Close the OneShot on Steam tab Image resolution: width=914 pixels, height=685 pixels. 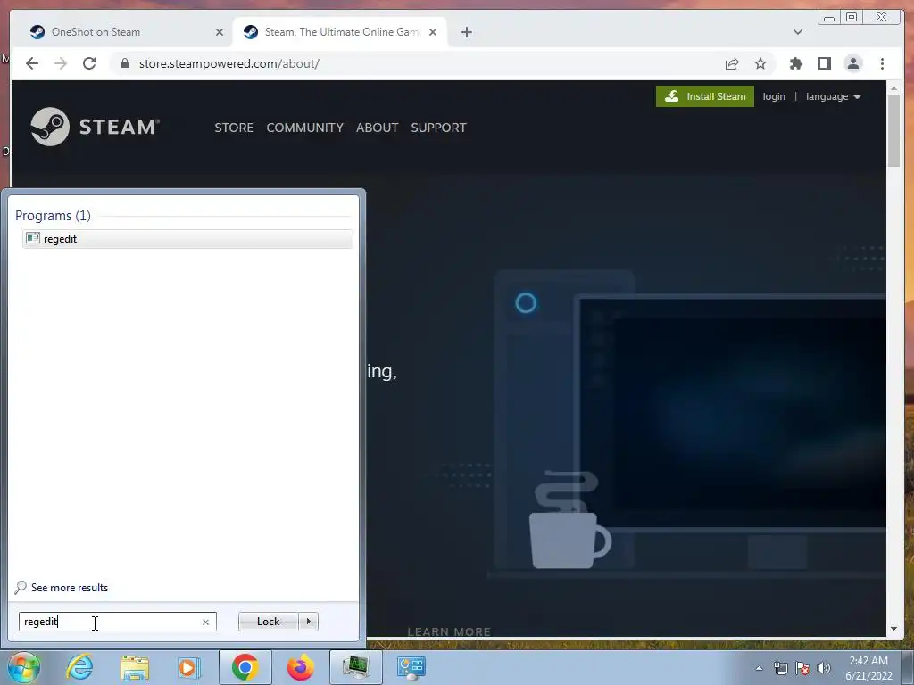(220, 32)
